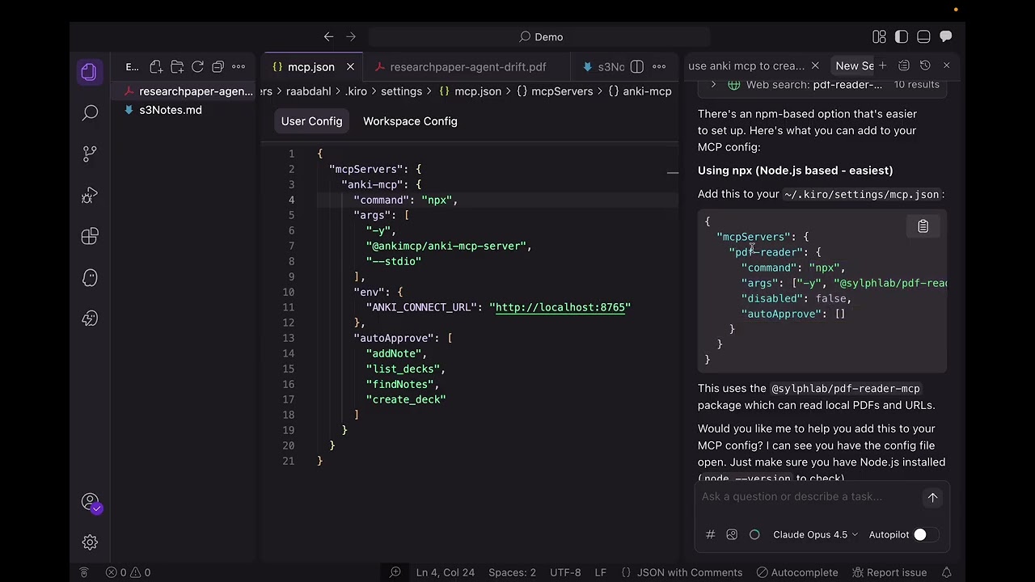Open chat history clock icon
This screenshot has width=1035, height=582.
point(925,65)
